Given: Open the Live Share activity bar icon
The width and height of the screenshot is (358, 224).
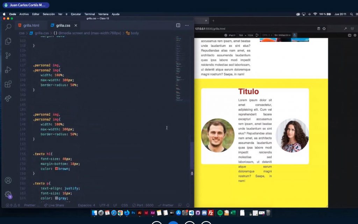Looking at the screenshot, I should pyautogui.click(x=8, y=98).
